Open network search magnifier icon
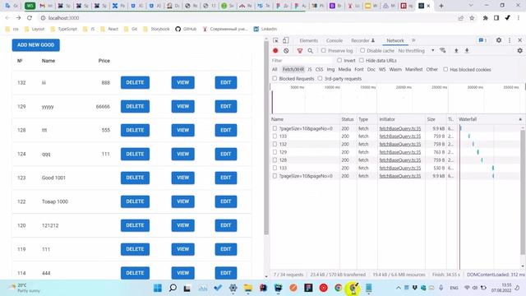 (311, 51)
